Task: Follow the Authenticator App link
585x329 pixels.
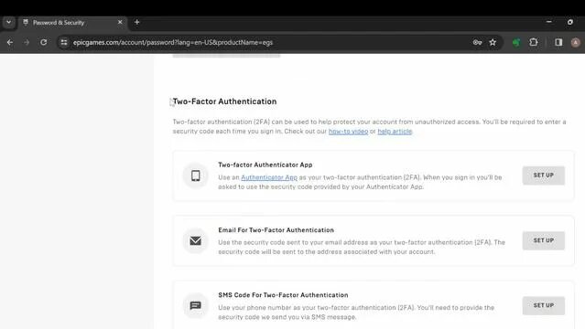Action: pos(269,177)
